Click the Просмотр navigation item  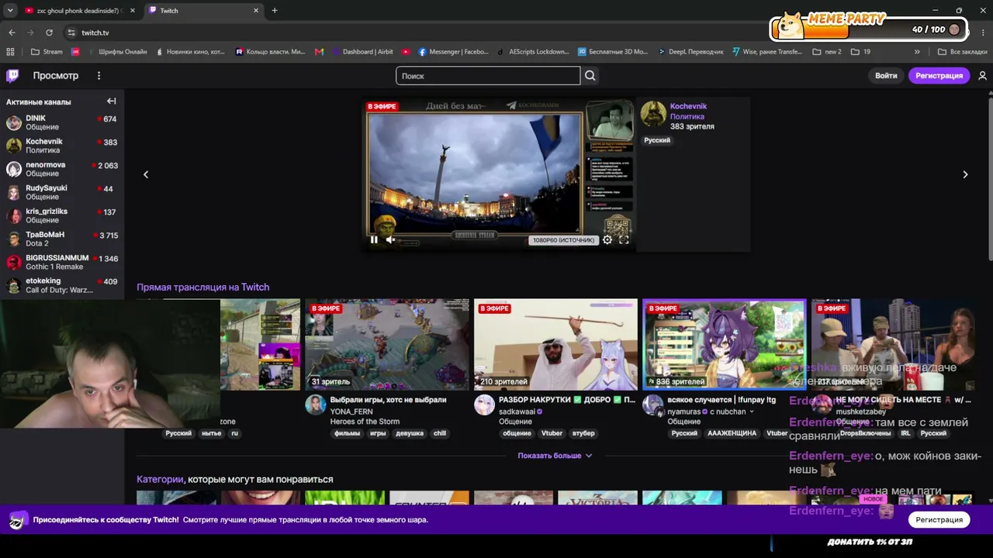(x=56, y=75)
